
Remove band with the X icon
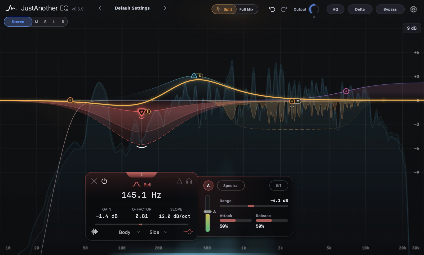click(x=94, y=181)
